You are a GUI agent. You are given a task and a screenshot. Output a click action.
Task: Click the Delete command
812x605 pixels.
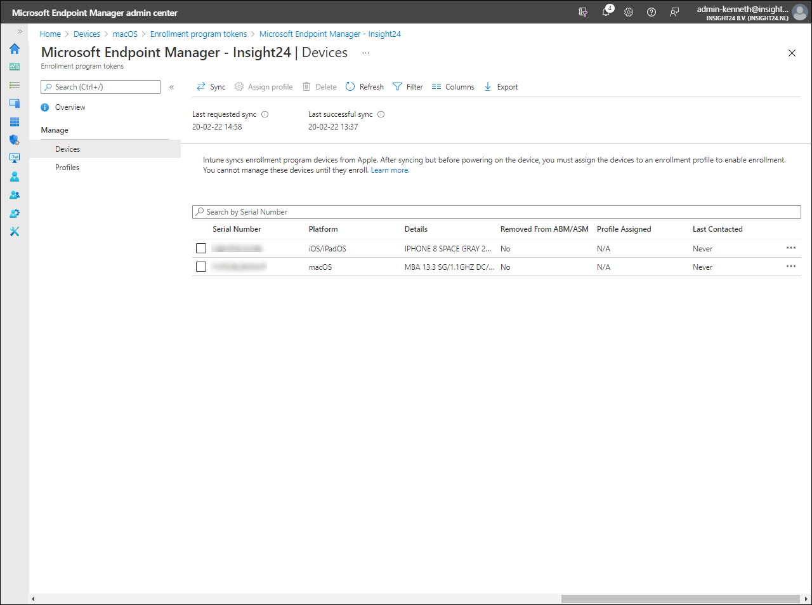click(x=320, y=87)
